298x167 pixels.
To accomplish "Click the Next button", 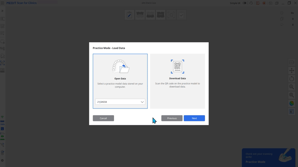I will click(194, 118).
